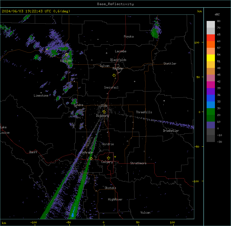
Task: Select the red 65–60 dBZ legend swatch
Action: pos(211,38)
